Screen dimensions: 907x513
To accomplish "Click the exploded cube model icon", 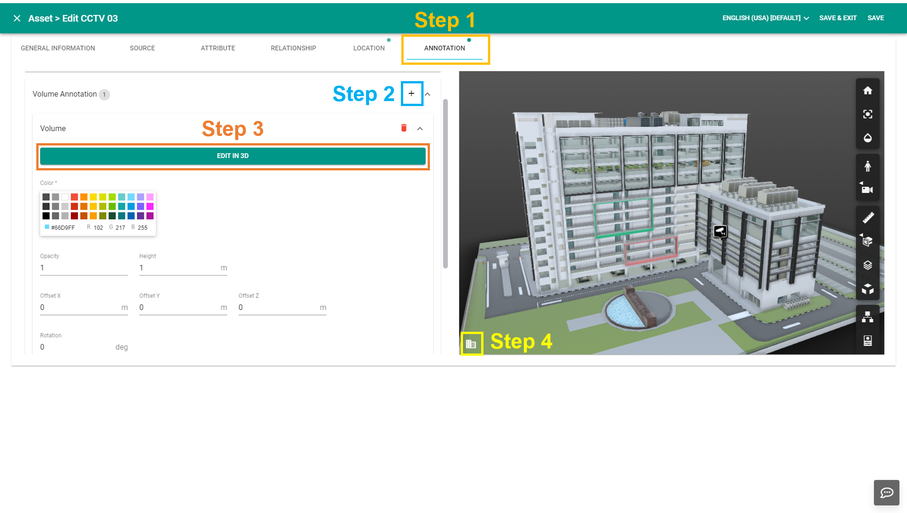I will click(868, 289).
